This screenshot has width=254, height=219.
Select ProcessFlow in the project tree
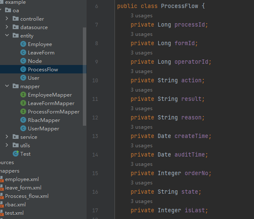click(x=43, y=70)
